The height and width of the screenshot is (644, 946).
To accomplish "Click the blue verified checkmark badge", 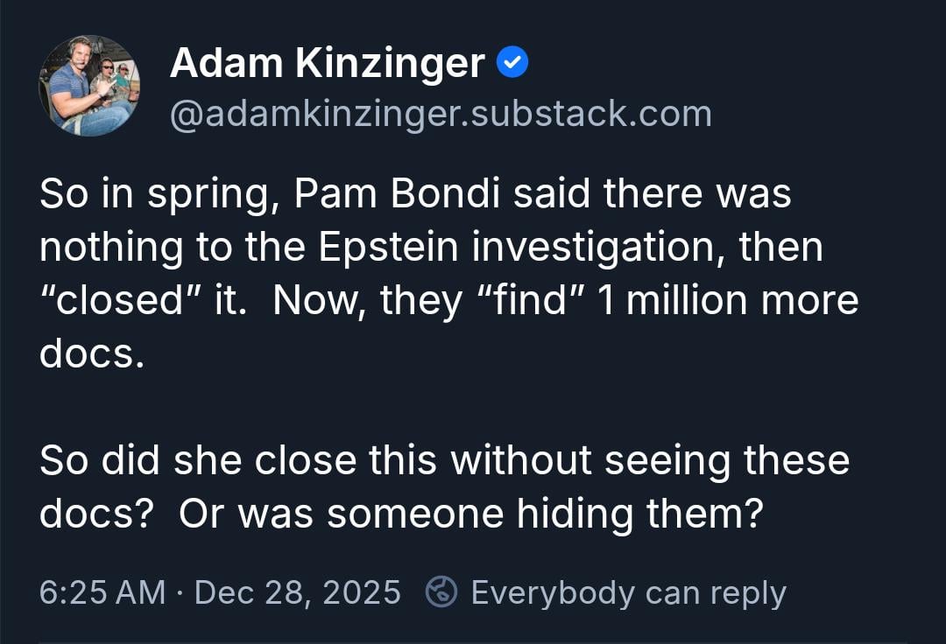I will [x=512, y=62].
